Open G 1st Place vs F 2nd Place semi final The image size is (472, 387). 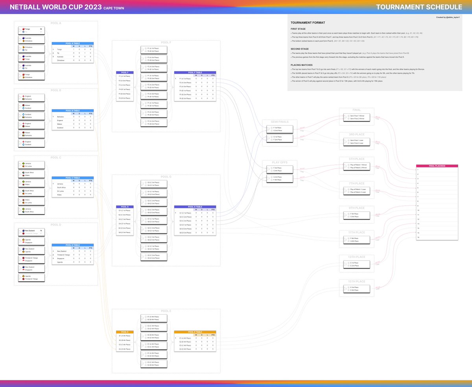[280, 138]
